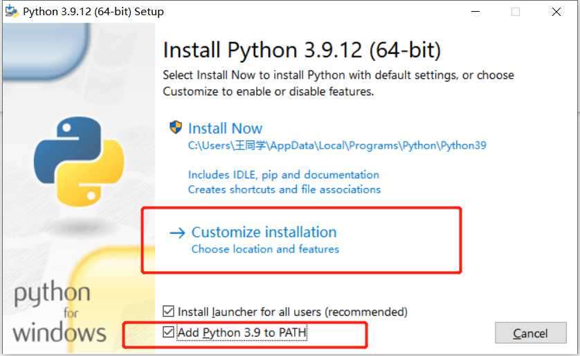Screen dimensions: 580x356
Task: Click 'Creates shortcuts and file associations' text
Action: (284, 189)
